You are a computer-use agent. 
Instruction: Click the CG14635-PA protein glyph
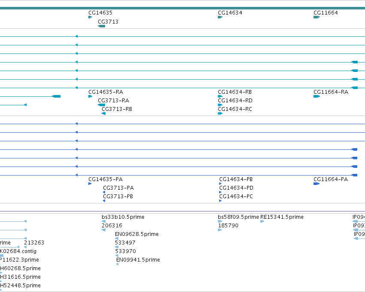(x=90, y=184)
